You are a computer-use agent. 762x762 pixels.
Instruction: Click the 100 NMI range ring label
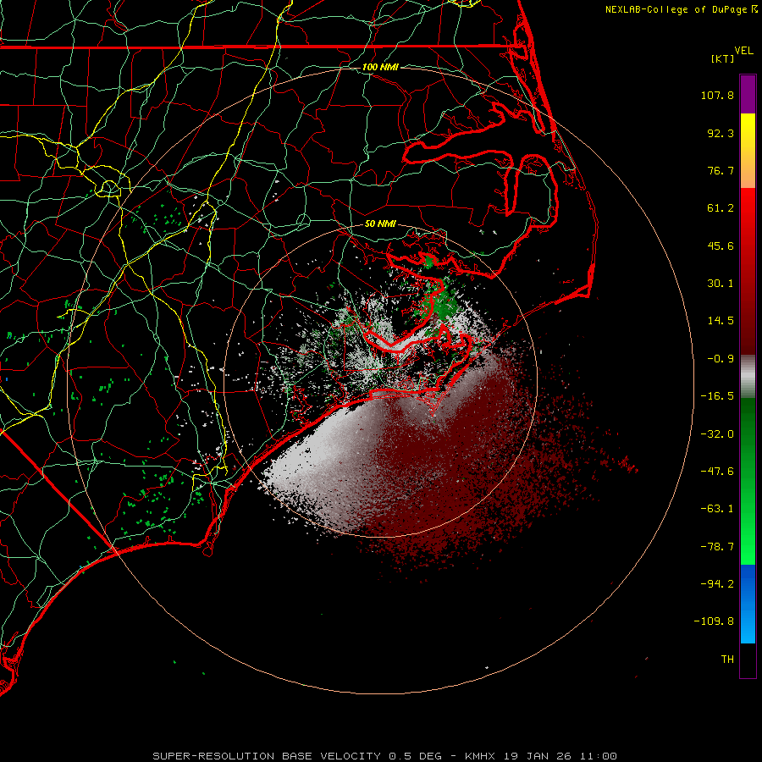380,67
